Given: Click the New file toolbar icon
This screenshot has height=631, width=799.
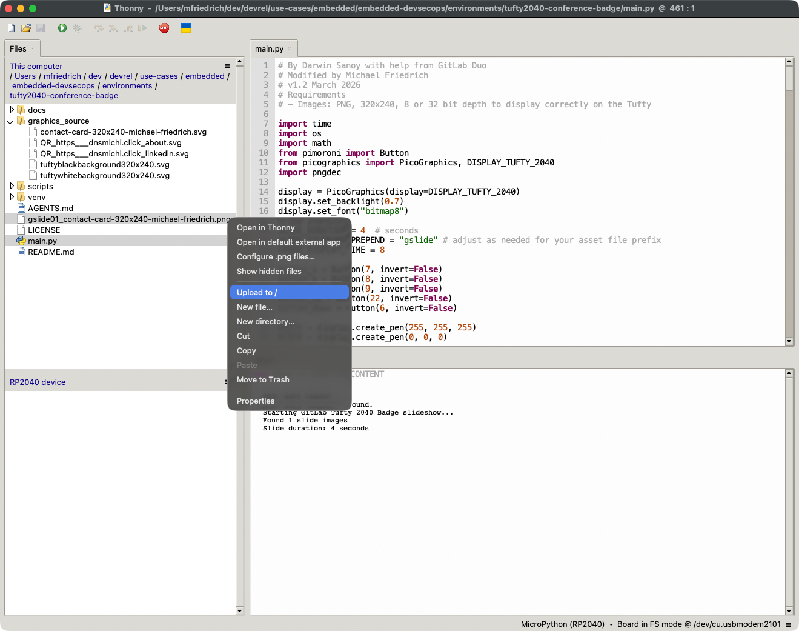Looking at the screenshot, I should coord(11,28).
